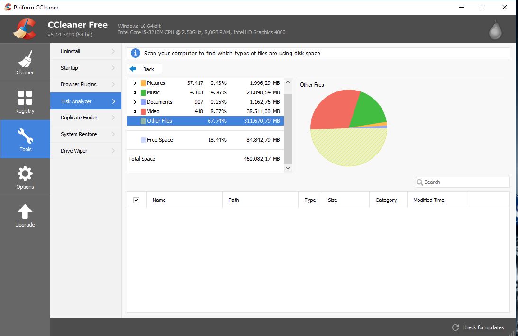Image resolution: width=518 pixels, height=336 pixels.
Task: Expand the Pictures category row
Action: (x=135, y=83)
